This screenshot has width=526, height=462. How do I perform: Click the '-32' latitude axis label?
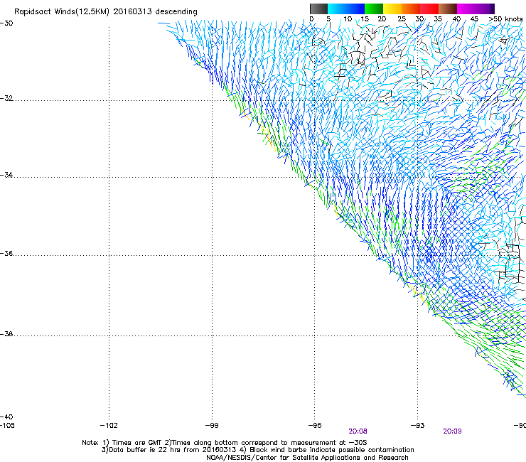pyautogui.click(x=6, y=98)
